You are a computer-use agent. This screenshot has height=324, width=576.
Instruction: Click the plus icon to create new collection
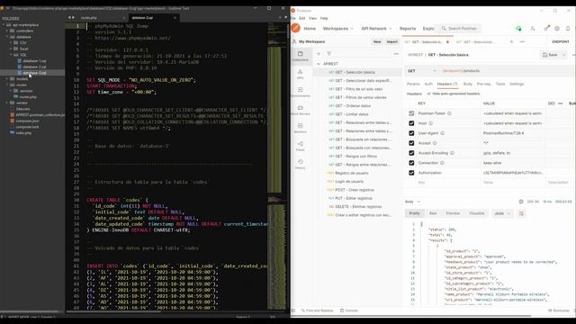tap(319, 54)
